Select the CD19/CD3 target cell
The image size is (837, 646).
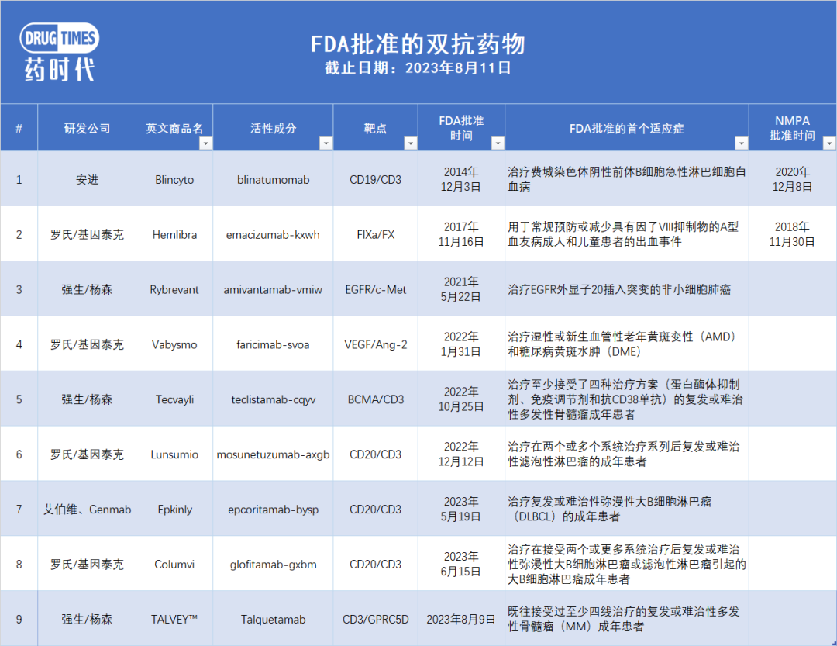(375, 179)
